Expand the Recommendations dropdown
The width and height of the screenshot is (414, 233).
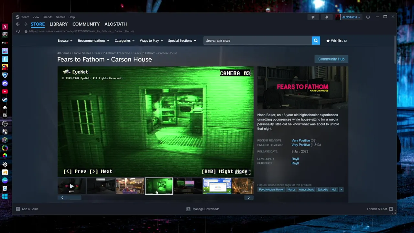click(93, 40)
